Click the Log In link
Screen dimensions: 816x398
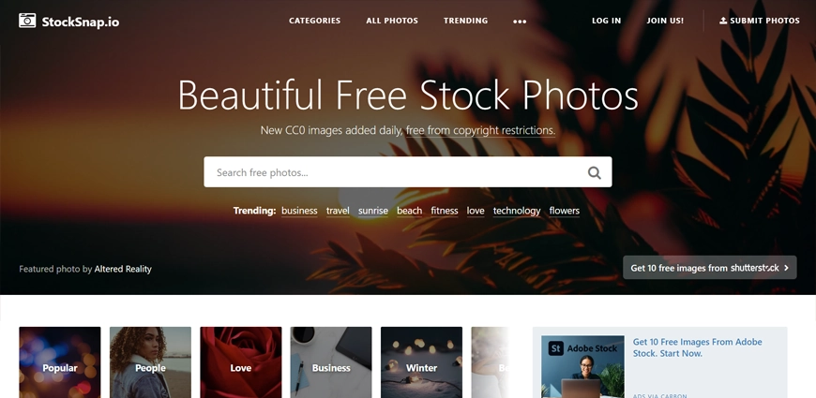(x=606, y=21)
